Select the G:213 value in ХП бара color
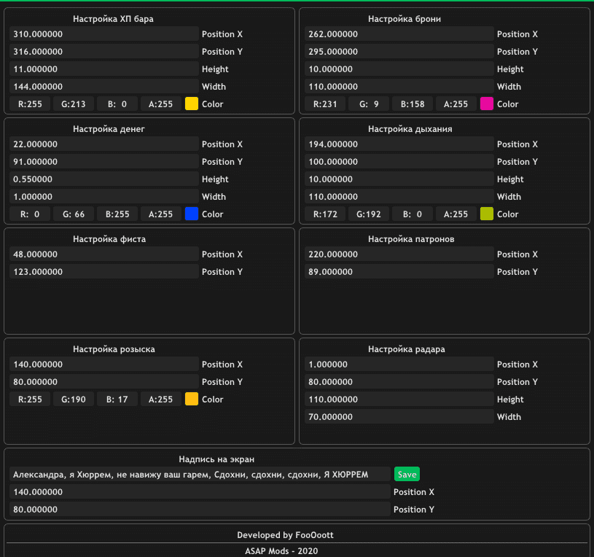594x557 pixels. (x=74, y=104)
